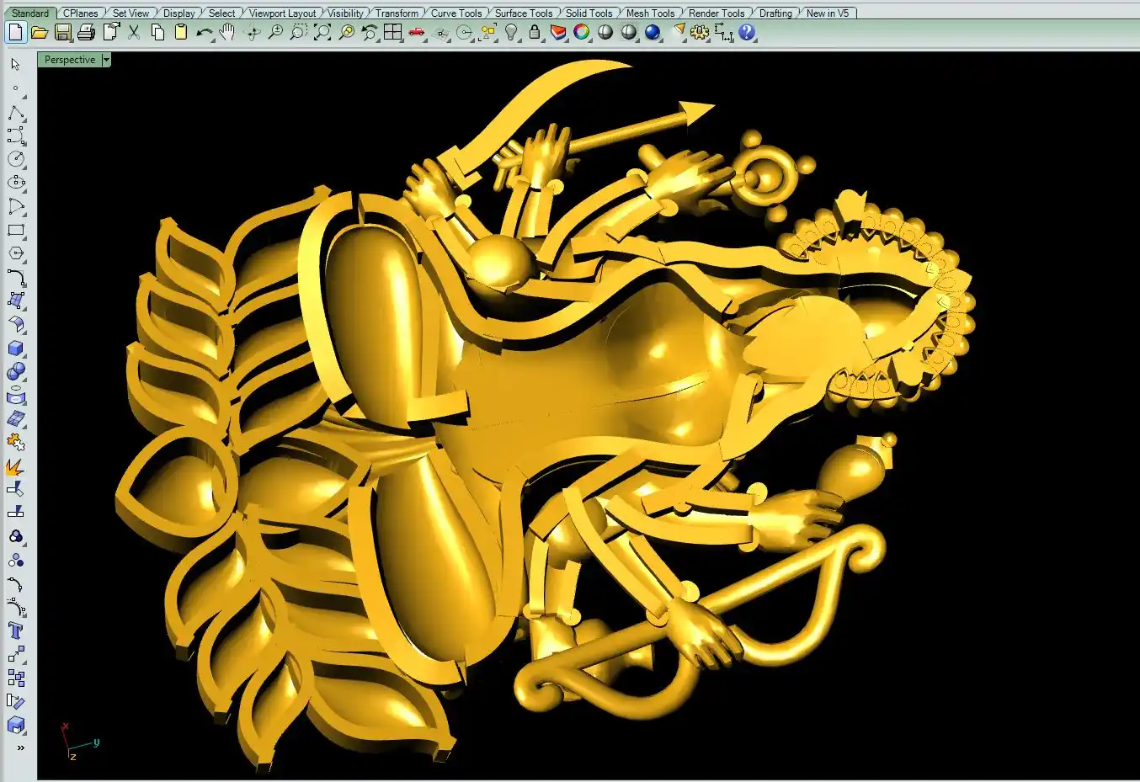Open the Perspective viewport dropdown arrow
This screenshot has height=782, width=1140.
106,60
